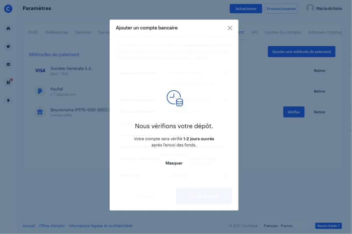This screenshot has width=352, height=234.
Task: Click the Envoyer/recevoir button
Action: pos(281,9)
